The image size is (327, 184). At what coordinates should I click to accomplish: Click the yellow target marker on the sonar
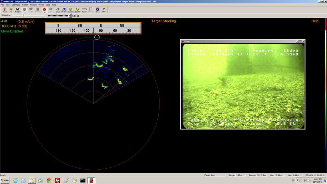97,37
